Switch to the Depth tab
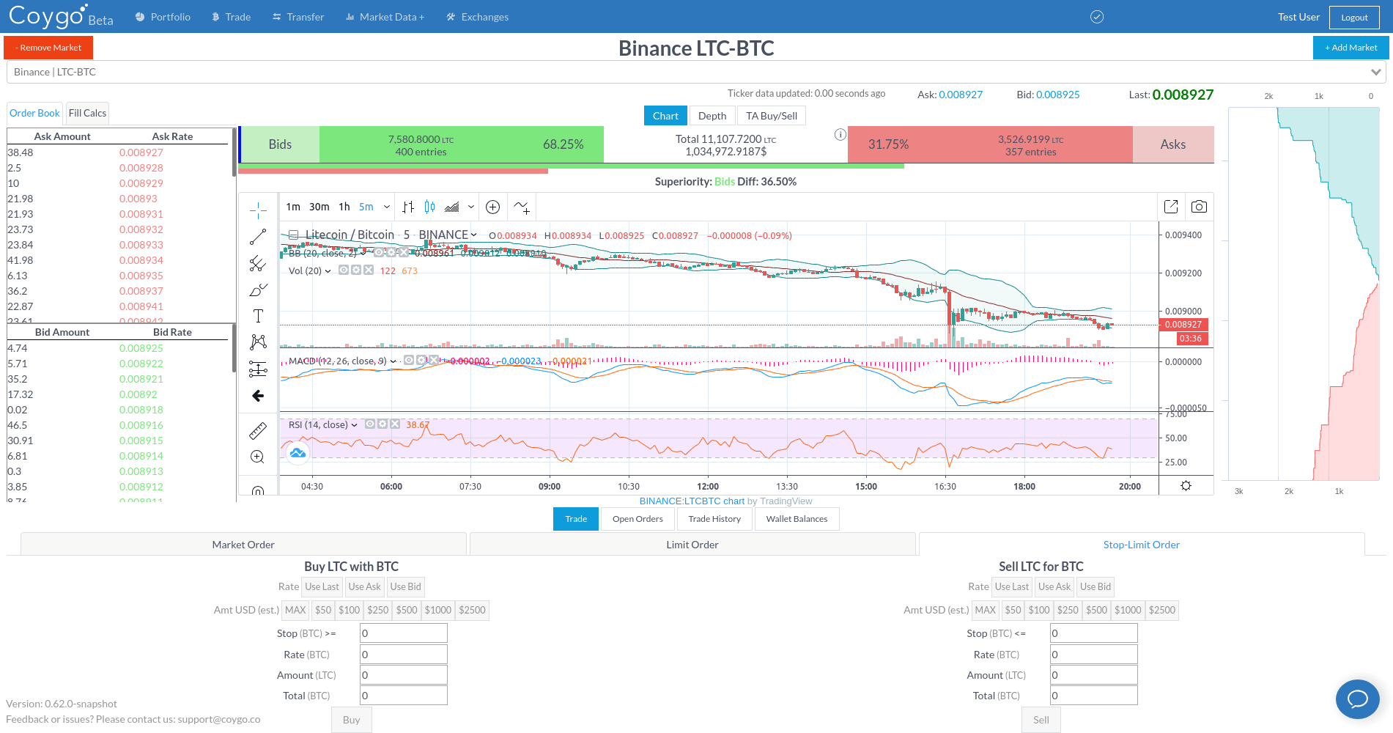 coord(712,116)
